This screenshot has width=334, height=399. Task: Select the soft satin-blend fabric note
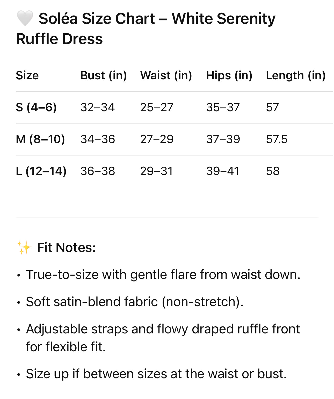[x=135, y=302]
